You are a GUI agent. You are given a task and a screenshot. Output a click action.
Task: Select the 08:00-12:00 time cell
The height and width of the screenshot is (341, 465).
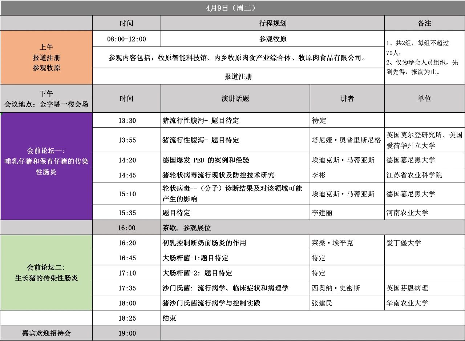click(x=126, y=39)
